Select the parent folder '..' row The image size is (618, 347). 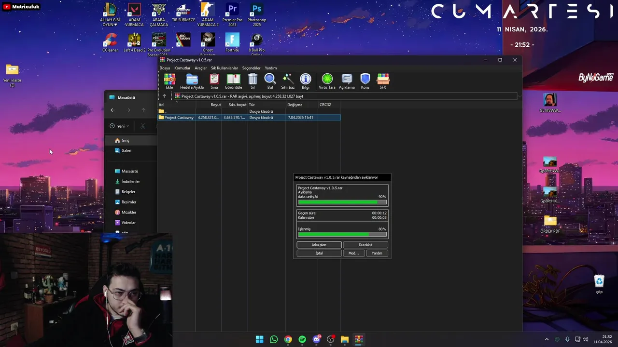[x=249, y=111]
